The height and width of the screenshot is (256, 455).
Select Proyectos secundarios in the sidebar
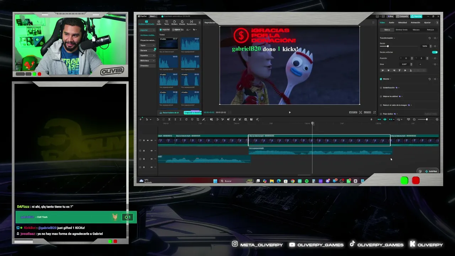(147, 40)
